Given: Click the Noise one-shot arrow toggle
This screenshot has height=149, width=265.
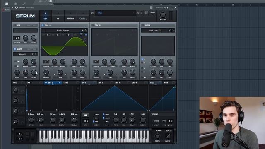Looking at the screenshot, I should [x=18, y=62].
